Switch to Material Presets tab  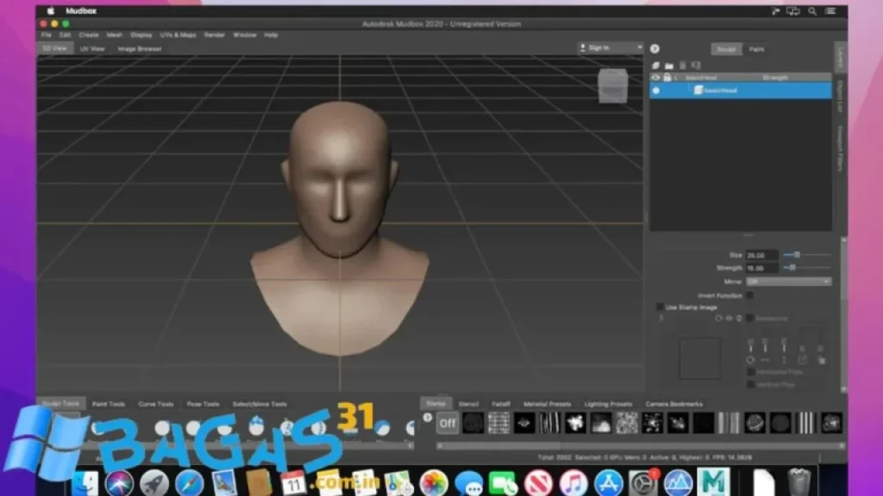tap(547, 404)
